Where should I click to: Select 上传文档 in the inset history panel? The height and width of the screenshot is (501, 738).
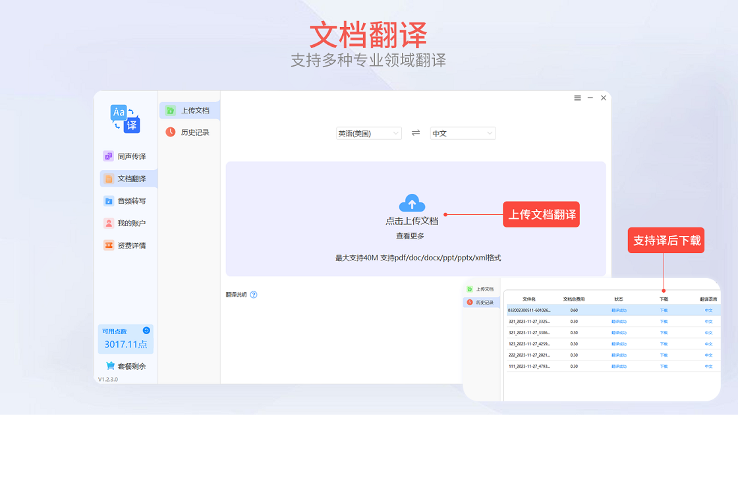(480, 289)
